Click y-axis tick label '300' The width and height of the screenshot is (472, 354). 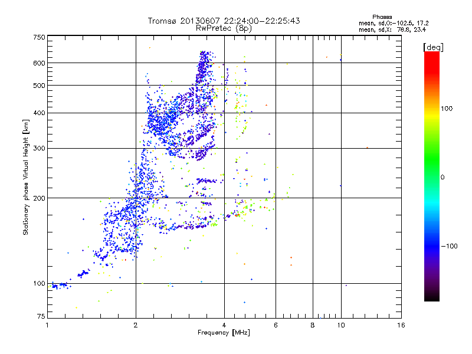pos(39,149)
